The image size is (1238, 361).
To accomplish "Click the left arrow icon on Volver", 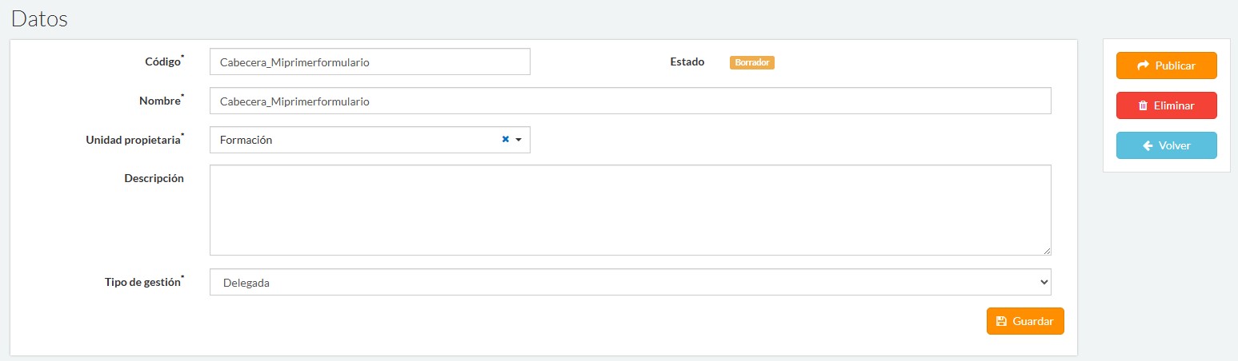I will (1148, 145).
